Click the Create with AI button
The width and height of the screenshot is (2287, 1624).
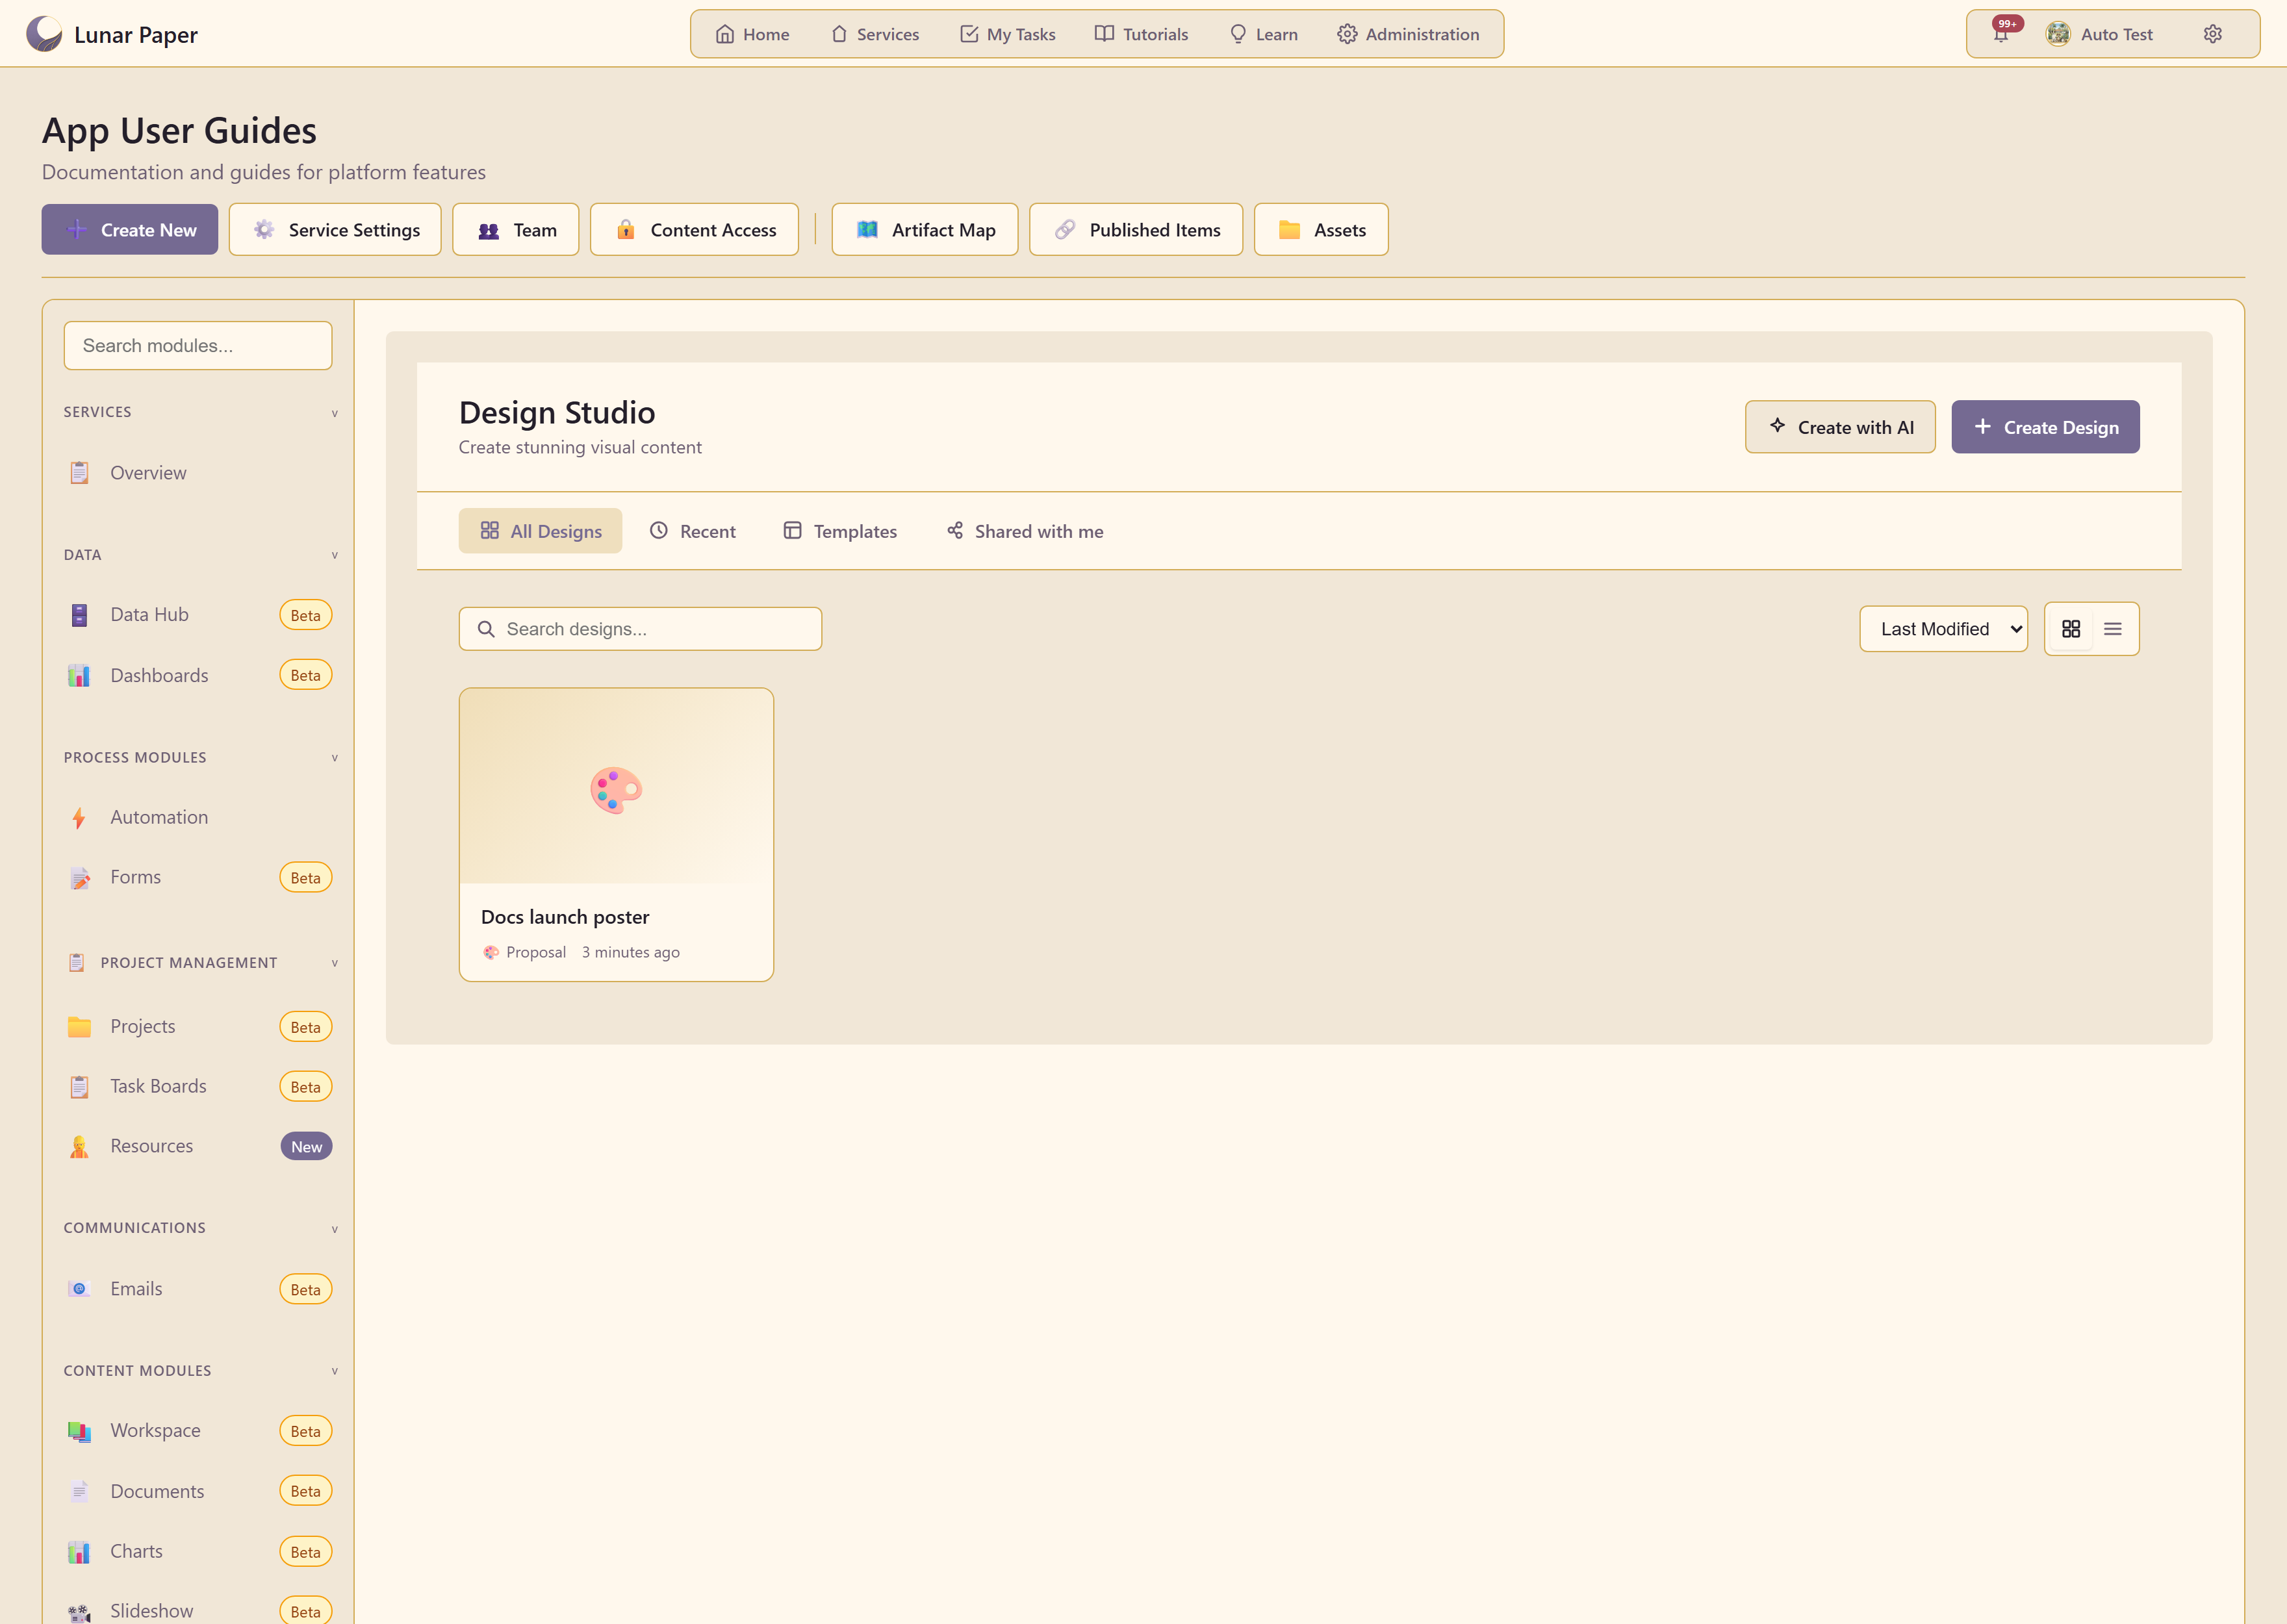coord(1840,427)
